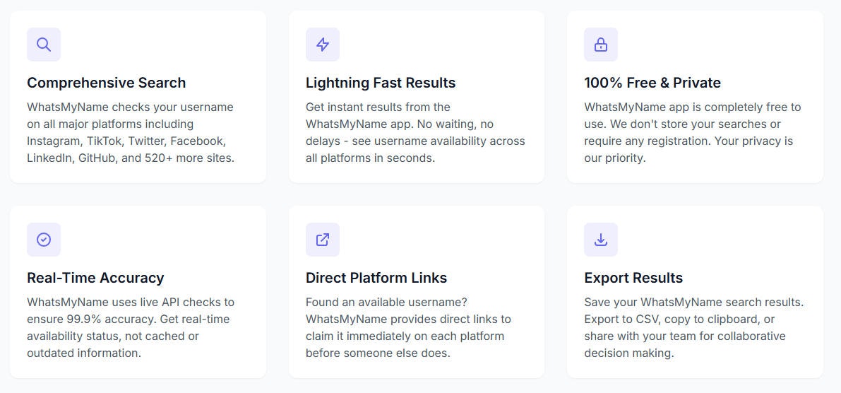Select the Comprehensive Search heading
The width and height of the screenshot is (841, 393).
106,83
